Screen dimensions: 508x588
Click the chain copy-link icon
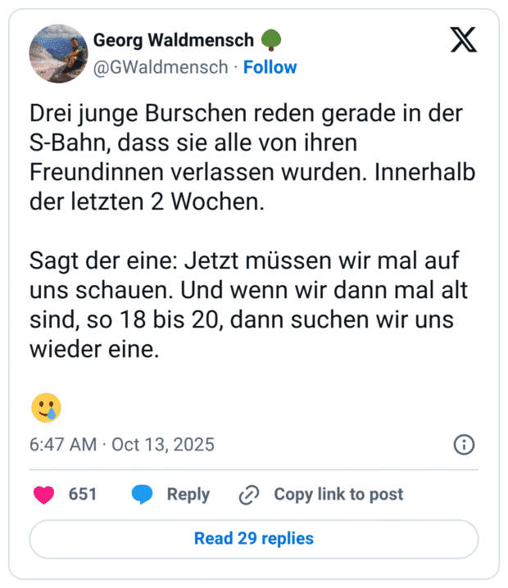[x=248, y=495]
